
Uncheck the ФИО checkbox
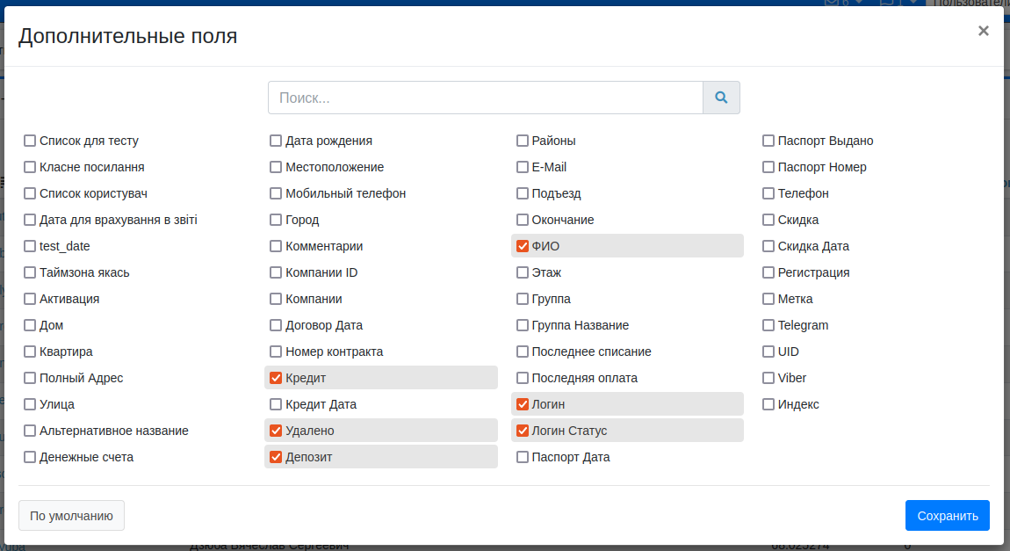point(523,246)
